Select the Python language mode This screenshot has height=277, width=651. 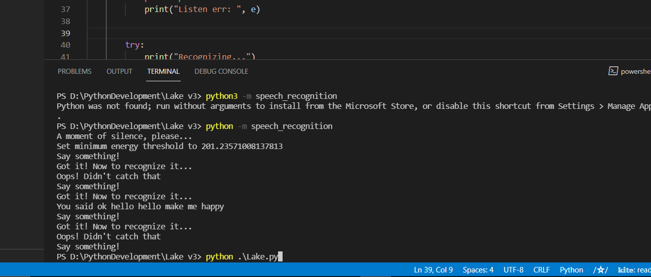(x=572, y=270)
